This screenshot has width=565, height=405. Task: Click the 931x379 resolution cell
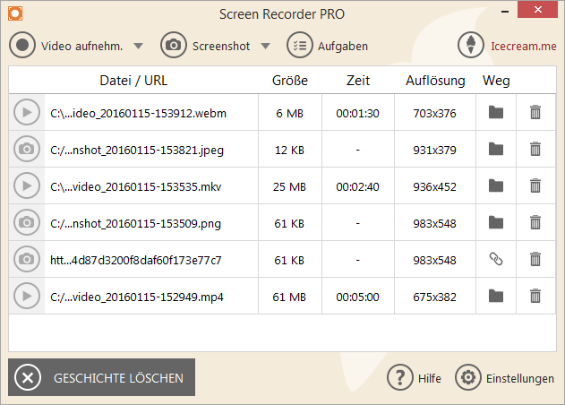point(434,150)
